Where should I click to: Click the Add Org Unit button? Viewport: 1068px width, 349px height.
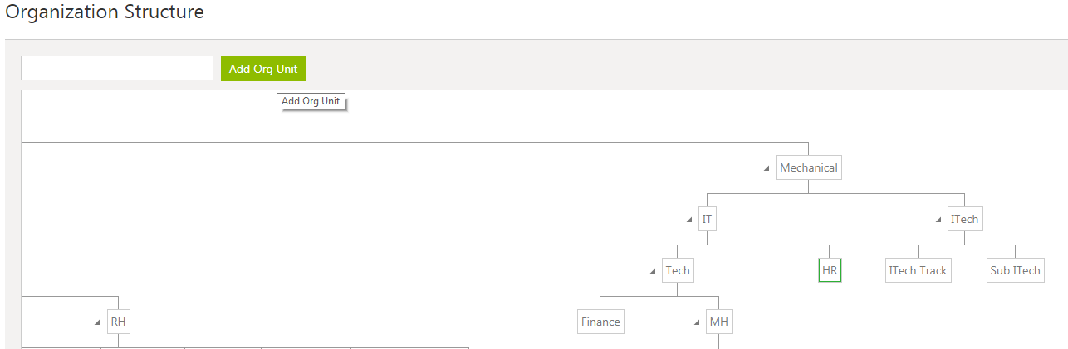click(262, 69)
